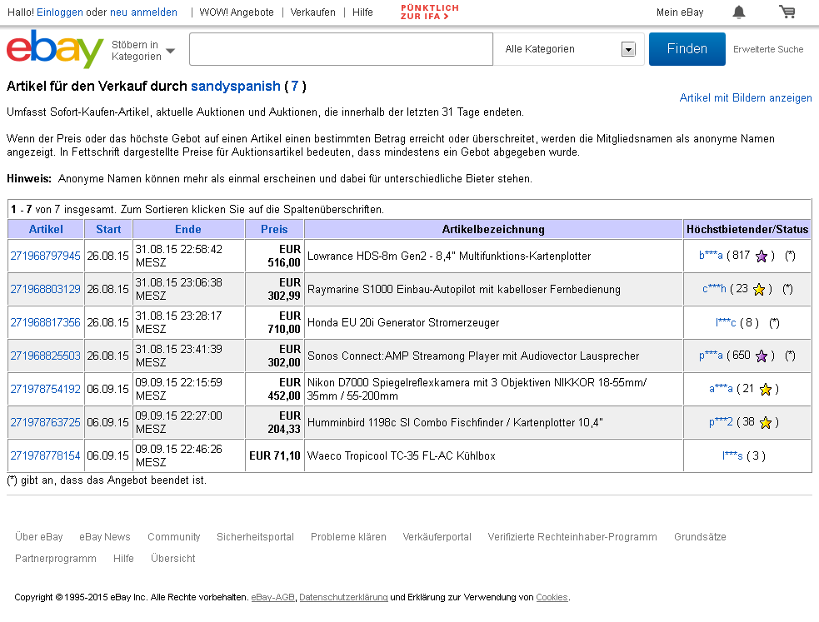Image resolution: width=819 pixels, height=622 pixels.
Task: Go to the eBay logo homepage
Action: pos(55,48)
